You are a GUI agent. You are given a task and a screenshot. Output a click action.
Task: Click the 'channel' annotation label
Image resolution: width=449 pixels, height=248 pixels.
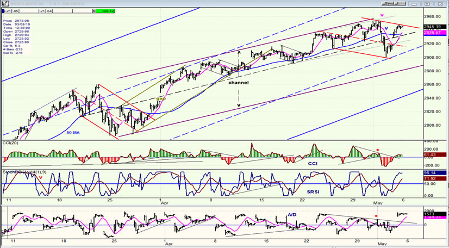pos(238,83)
